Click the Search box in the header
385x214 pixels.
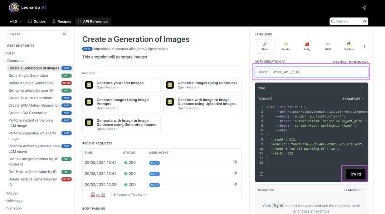click(x=349, y=21)
